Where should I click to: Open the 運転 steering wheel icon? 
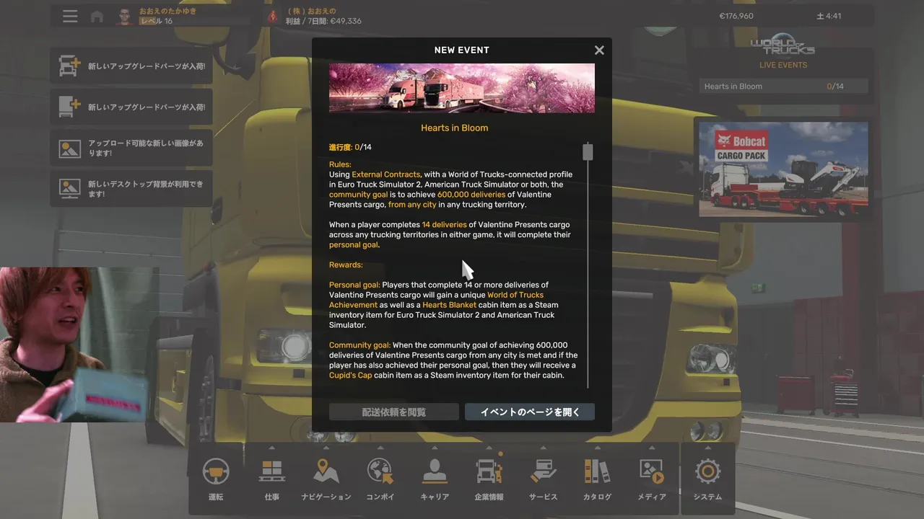216,471
